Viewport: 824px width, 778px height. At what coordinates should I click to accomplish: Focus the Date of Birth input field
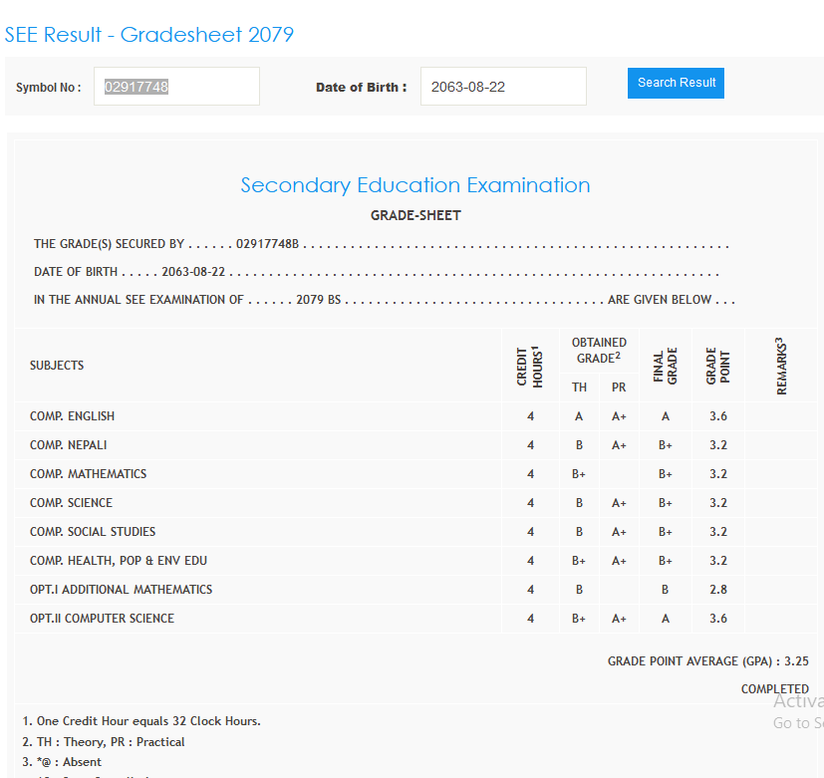503,87
